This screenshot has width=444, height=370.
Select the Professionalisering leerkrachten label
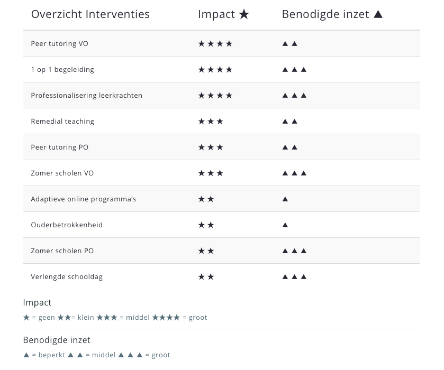tap(86, 95)
